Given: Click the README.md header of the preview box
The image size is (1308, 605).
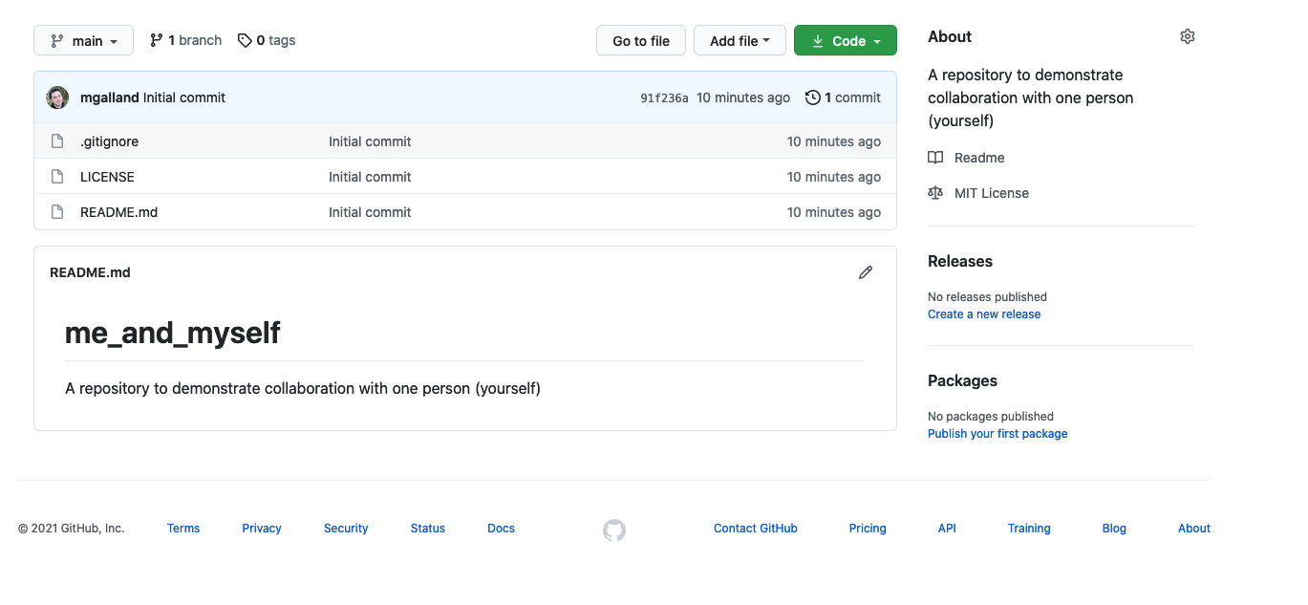Looking at the screenshot, I should (90, 272).
